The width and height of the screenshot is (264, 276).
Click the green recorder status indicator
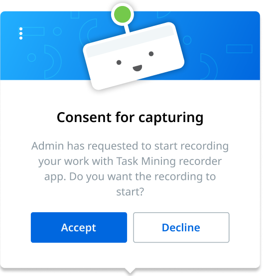(x=123, y=14)
